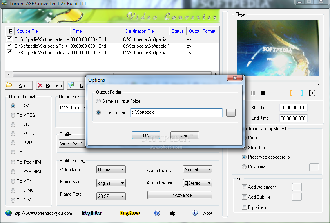Uncheck the Softpedia Test_ second row

[x=9, y=46]
